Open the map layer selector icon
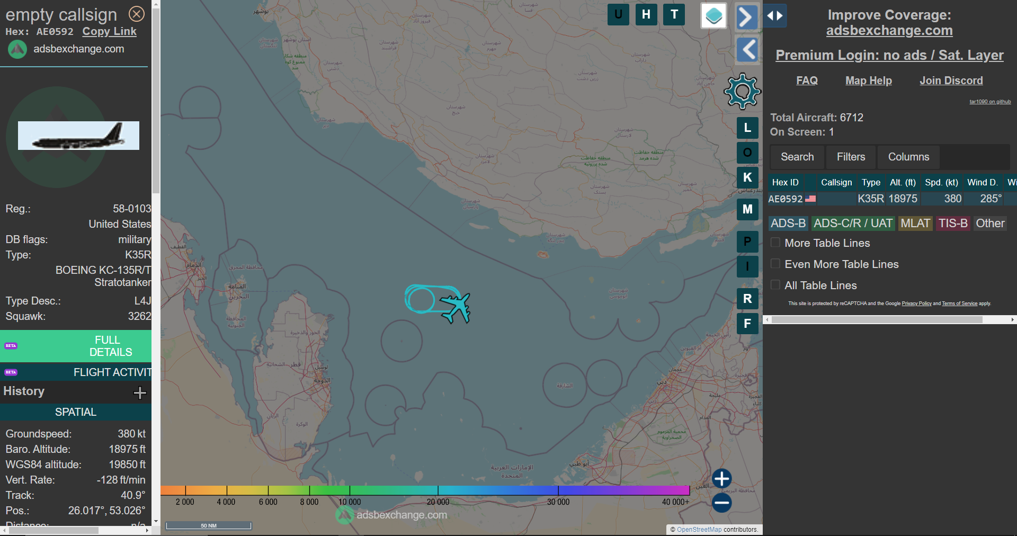This screenshot has height=536, width=1017. point(713,15)
